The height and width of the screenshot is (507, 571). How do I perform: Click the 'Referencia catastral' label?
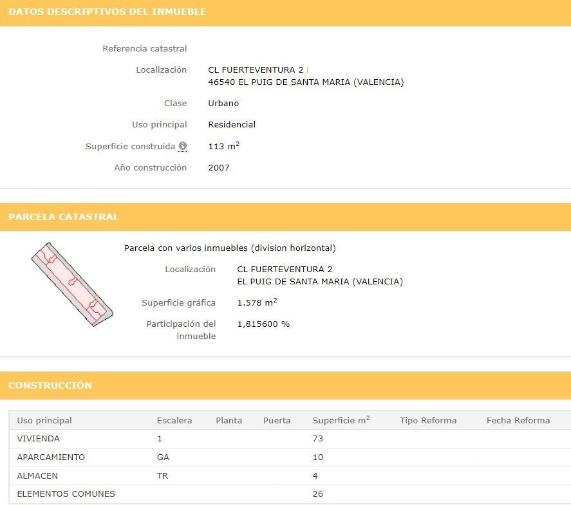(145, 48)
